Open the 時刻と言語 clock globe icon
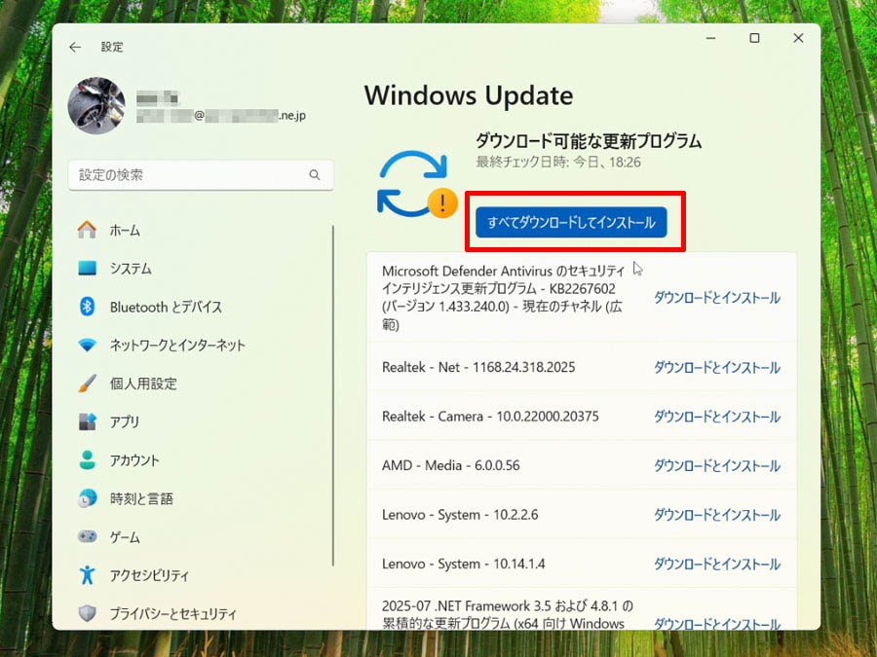877x657 pixels. tap(87, 497)
